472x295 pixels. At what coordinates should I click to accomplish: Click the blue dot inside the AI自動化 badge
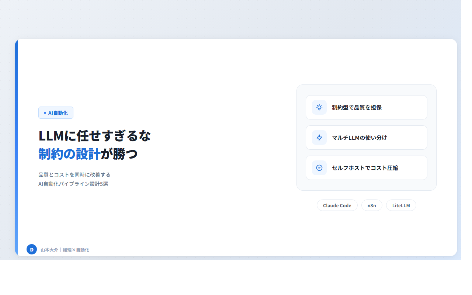(44, 112)
